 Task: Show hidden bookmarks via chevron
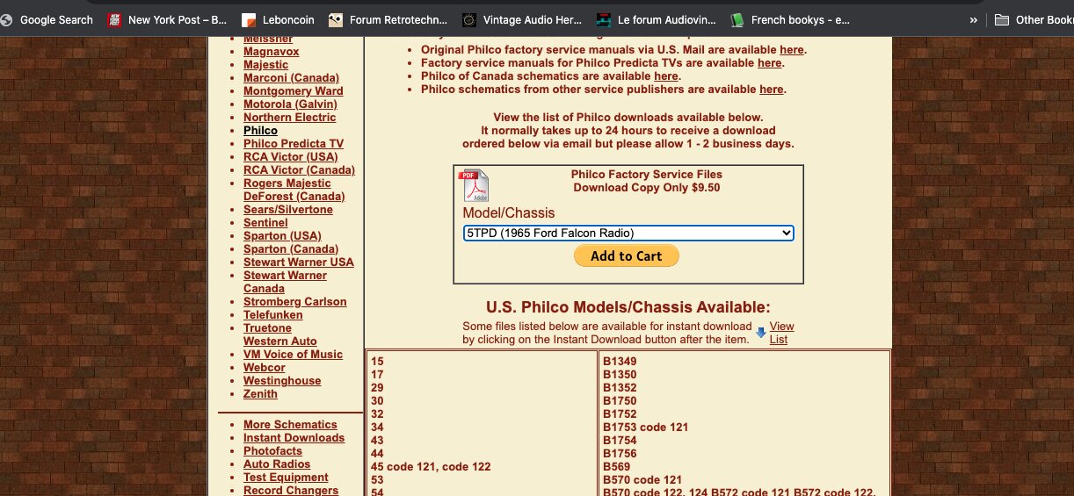click(973, 19)
